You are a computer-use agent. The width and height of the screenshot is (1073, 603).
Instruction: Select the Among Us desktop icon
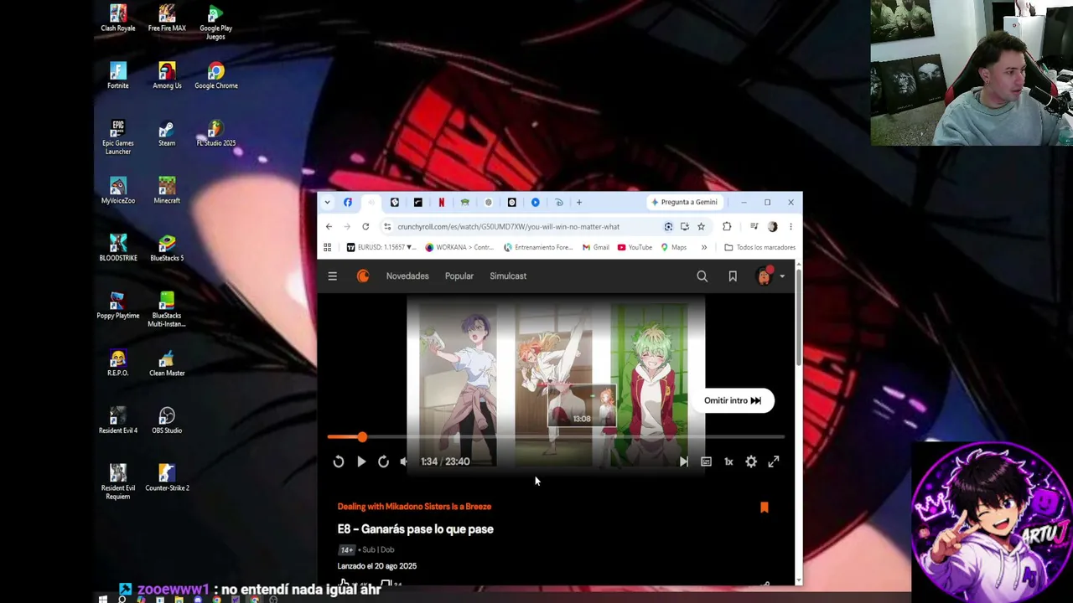click(167, 75)
